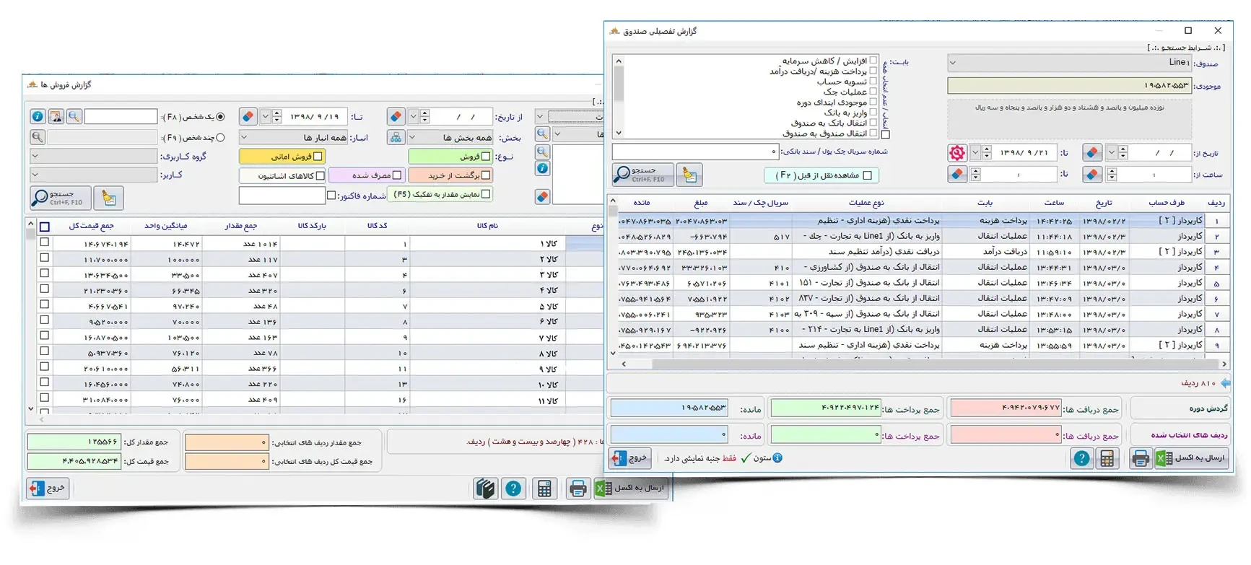Image resolution: width=1251 pixels, height=565 pixels.
Task: Click the ارسال به اکسل button in sales report
Action: (x=632, y=489)
